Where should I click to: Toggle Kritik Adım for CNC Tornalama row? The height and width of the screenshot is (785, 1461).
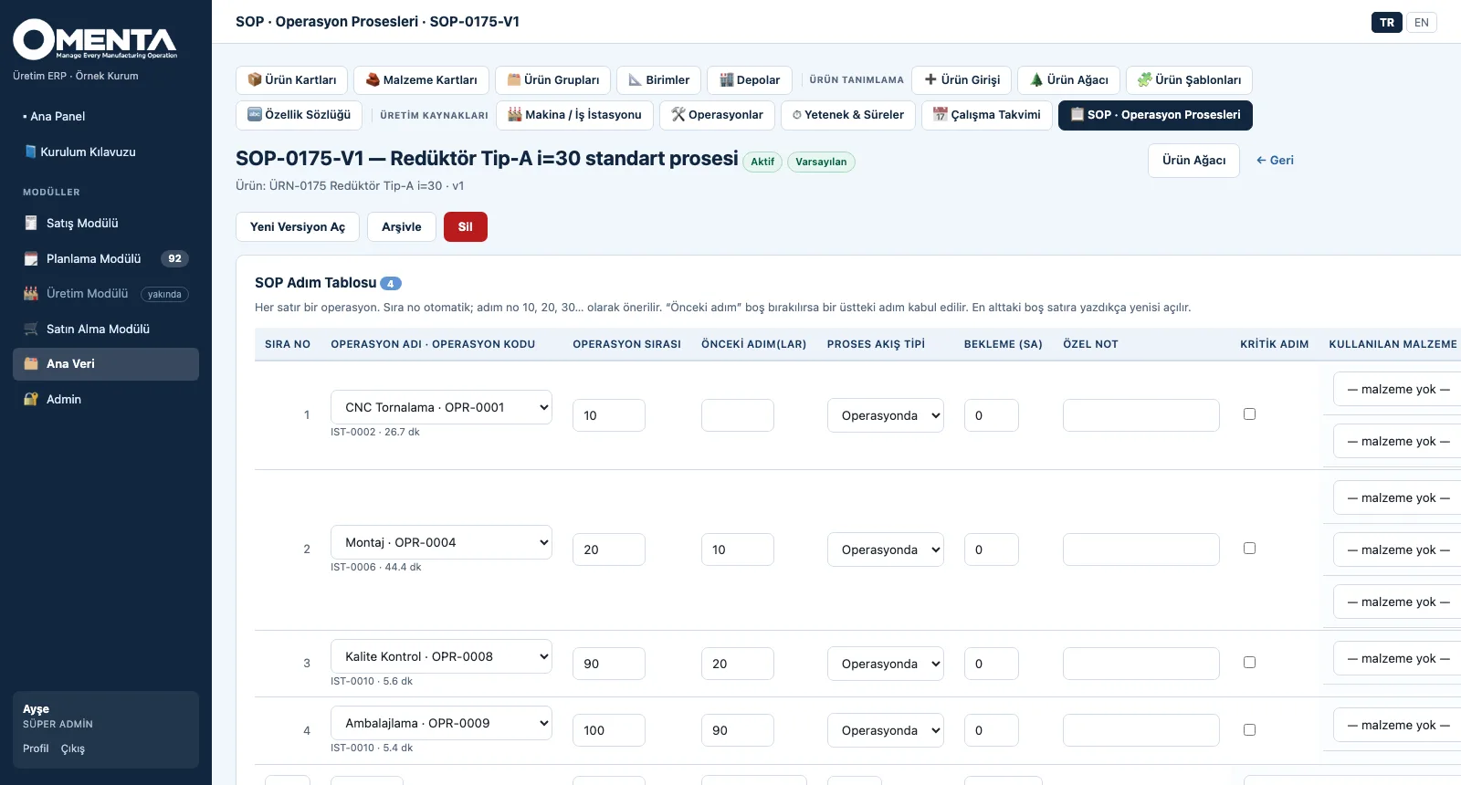[x=1249, y=414]
